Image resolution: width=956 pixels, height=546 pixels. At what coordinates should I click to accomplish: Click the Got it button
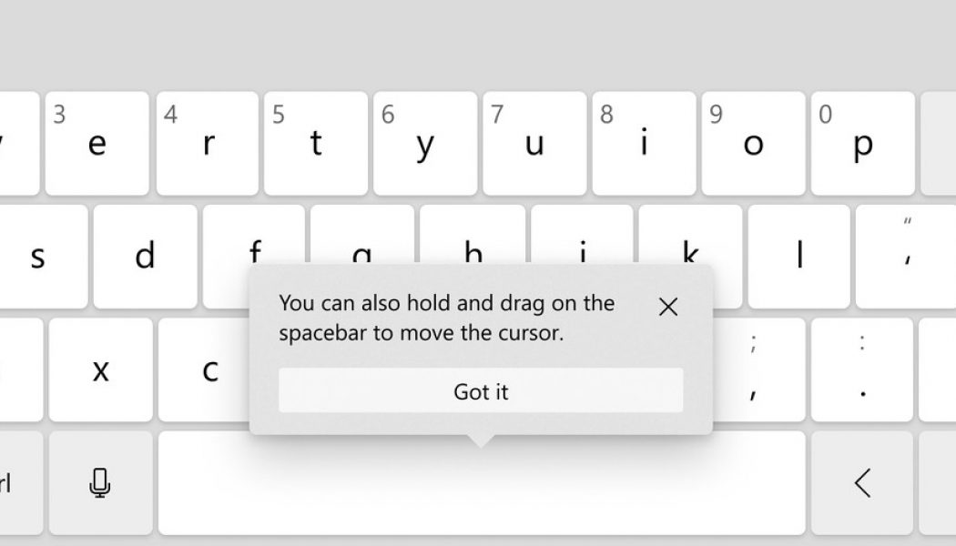(480, 390)
